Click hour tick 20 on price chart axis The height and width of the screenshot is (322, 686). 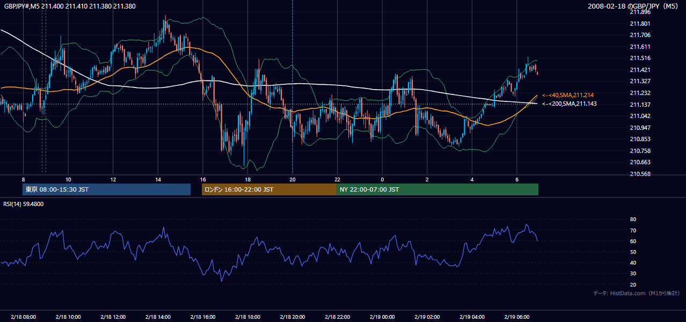[x=293, y=179]
